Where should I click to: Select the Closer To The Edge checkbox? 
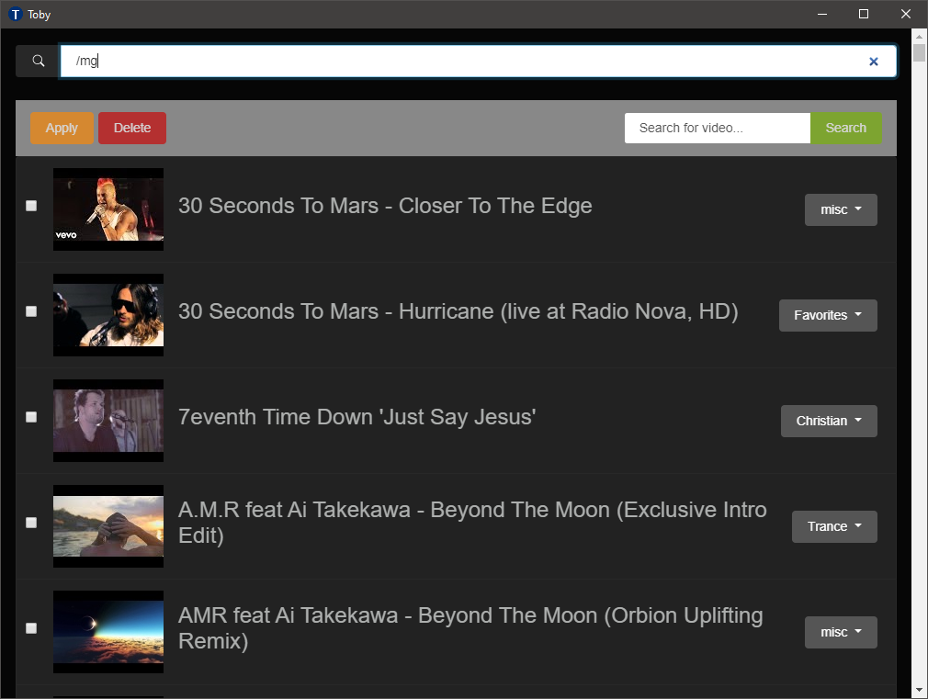(31, 206)
